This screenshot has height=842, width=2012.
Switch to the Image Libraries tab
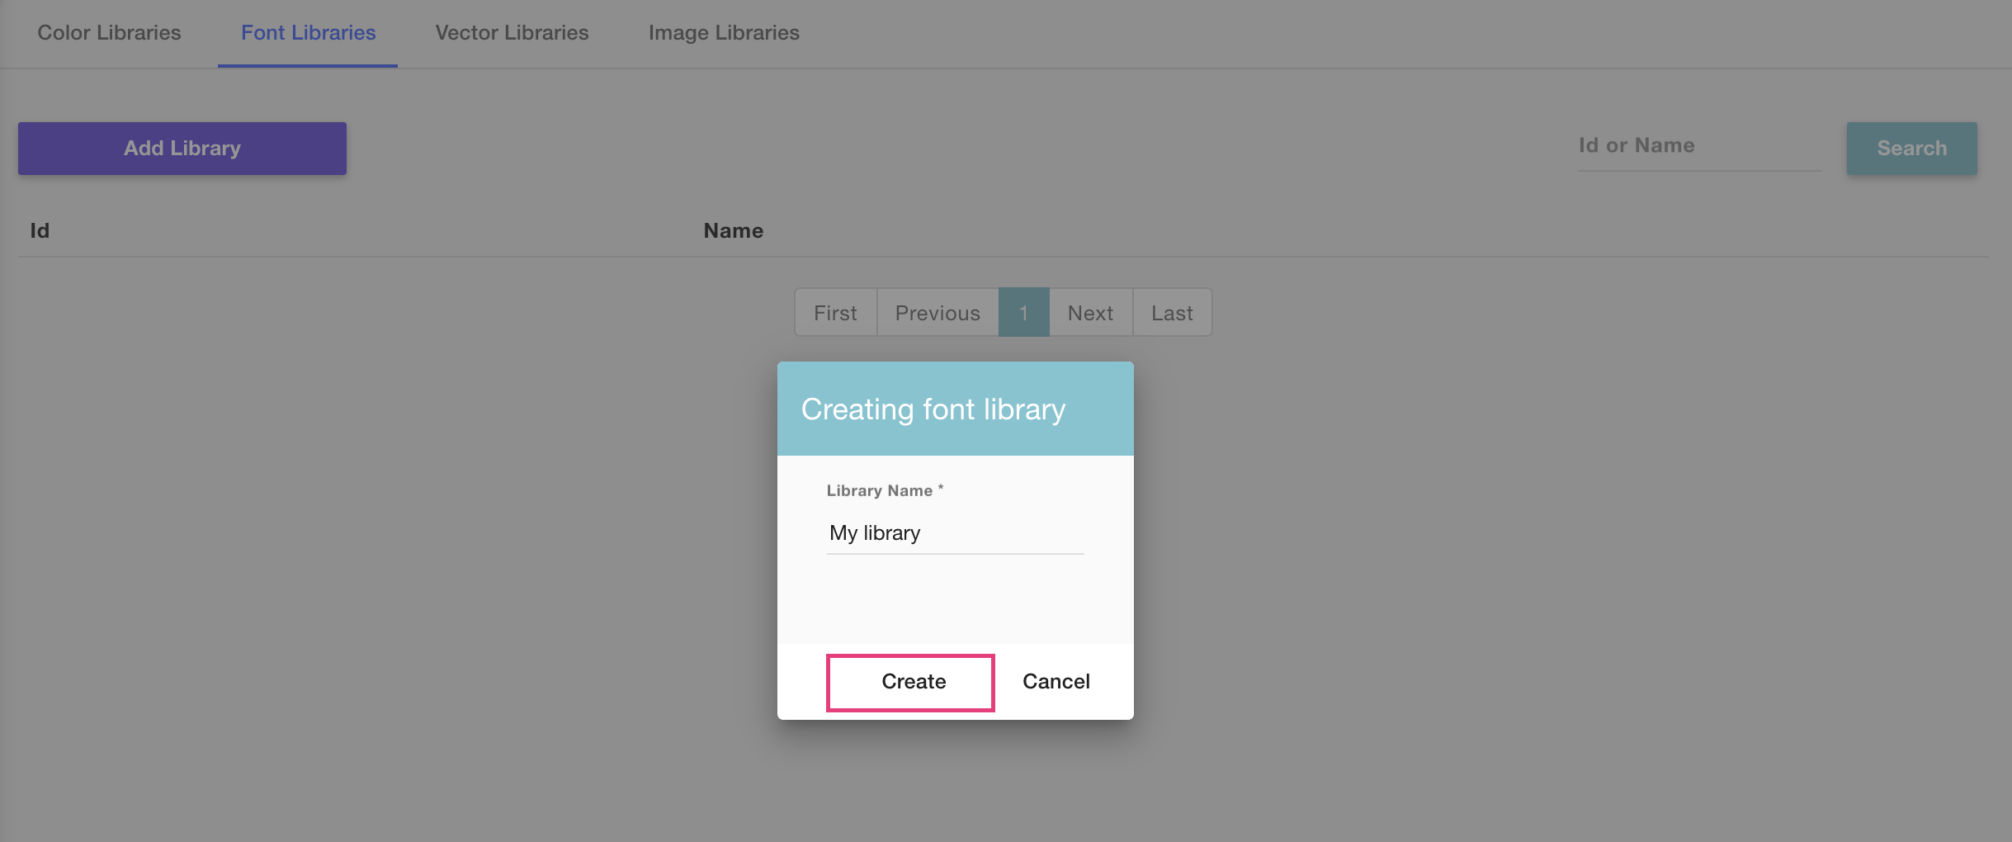(x=724, y=32)
